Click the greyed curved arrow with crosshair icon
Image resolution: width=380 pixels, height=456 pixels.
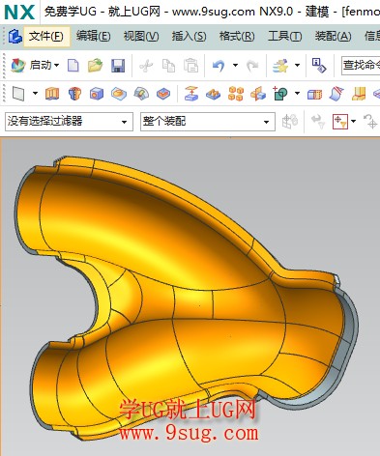click(370, 122)
